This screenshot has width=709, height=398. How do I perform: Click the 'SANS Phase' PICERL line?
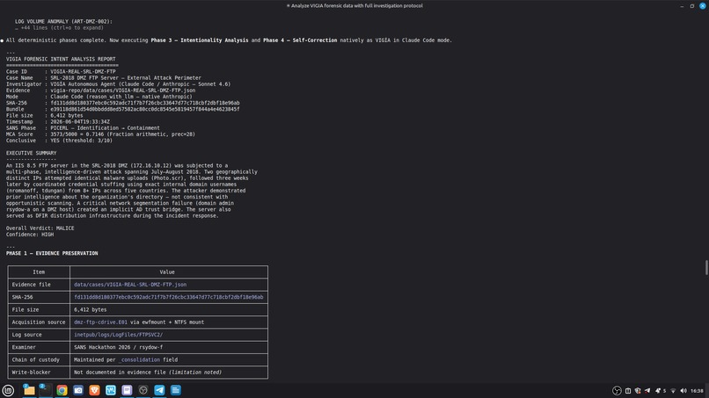pyautogui.click(x=83, y=128)
